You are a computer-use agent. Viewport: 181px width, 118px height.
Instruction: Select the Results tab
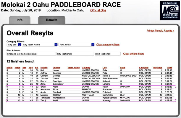[52, 20]
